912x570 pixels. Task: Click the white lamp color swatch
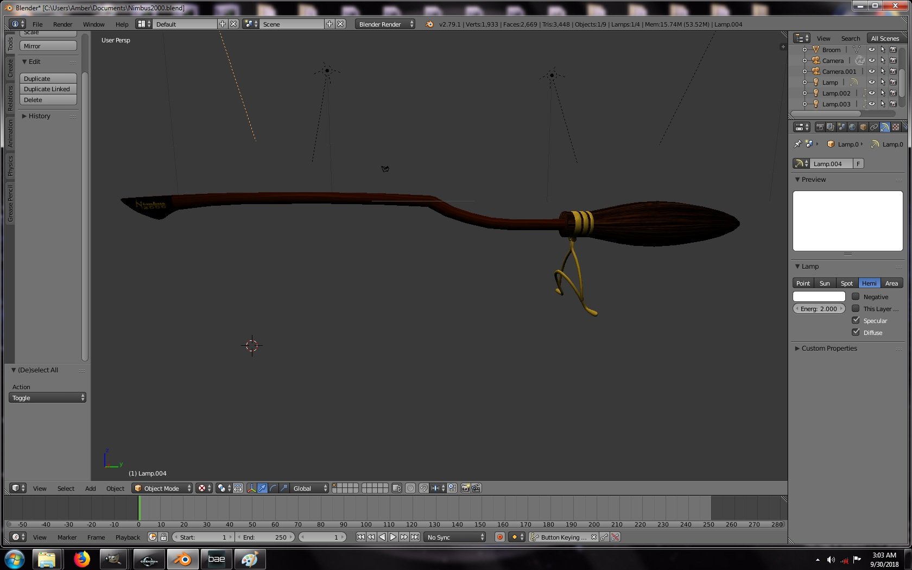(819, 296)
